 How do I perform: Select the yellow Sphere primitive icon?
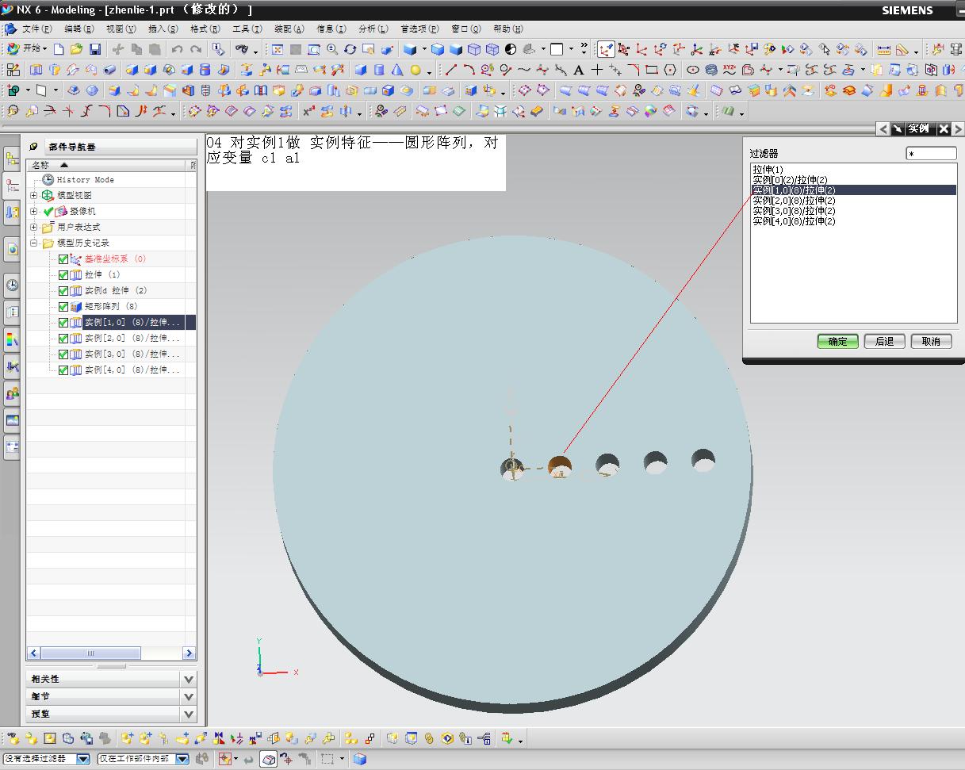415,70
